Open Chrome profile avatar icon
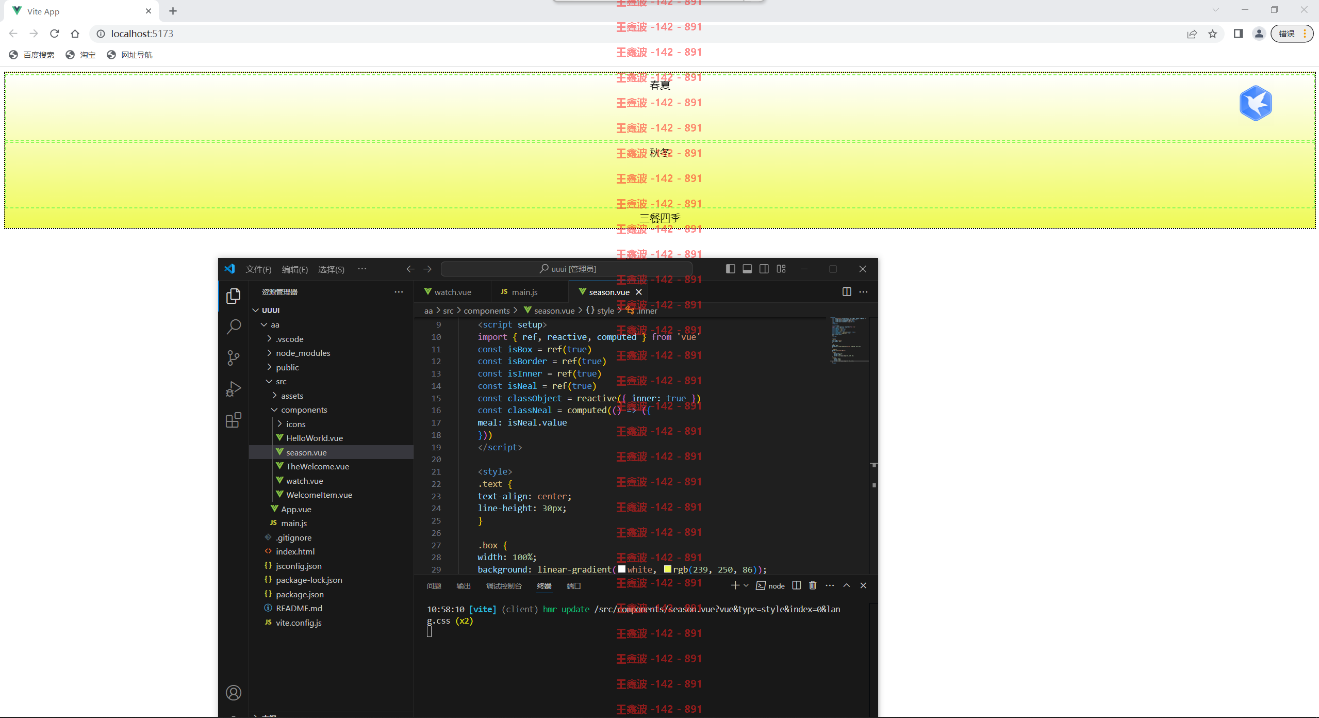The image size is (1319, 718). (1259, 34)
